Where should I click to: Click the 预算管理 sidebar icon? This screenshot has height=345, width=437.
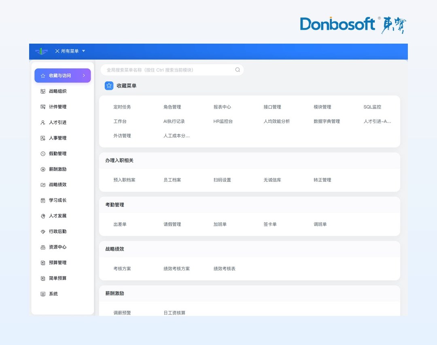[x=43, y=263]
